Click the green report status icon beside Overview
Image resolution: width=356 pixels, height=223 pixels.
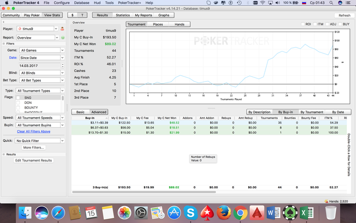pos(63,38)
